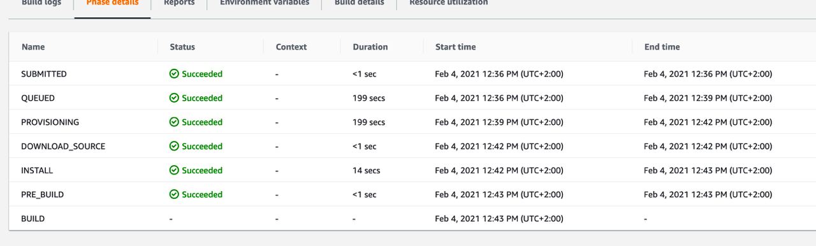Open the Resource utilization tab
816x246 pixels.
point(449,3)
